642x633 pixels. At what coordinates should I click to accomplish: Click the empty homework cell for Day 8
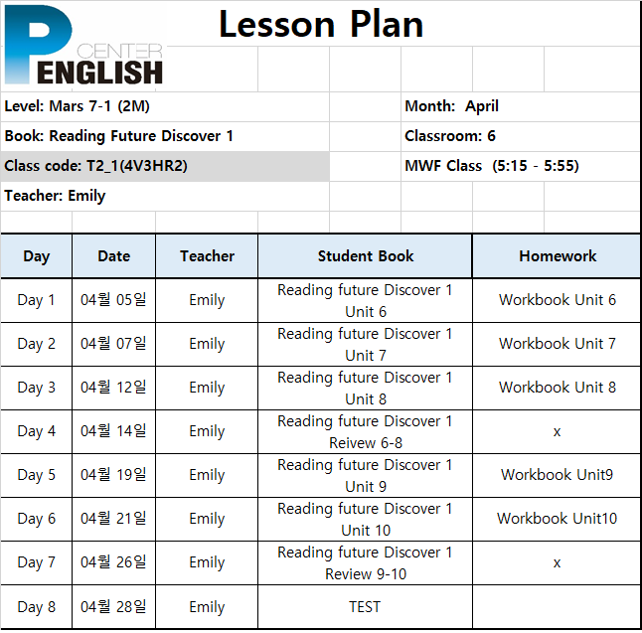pos(557,607)
